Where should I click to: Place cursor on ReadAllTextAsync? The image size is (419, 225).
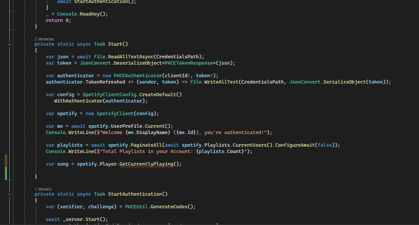click(x=130, y=56)
